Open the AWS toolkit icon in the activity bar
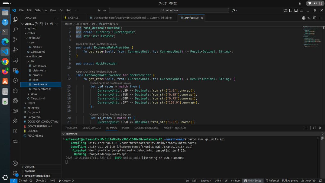Screen dimensions: 325x183 tap(15, 141)
